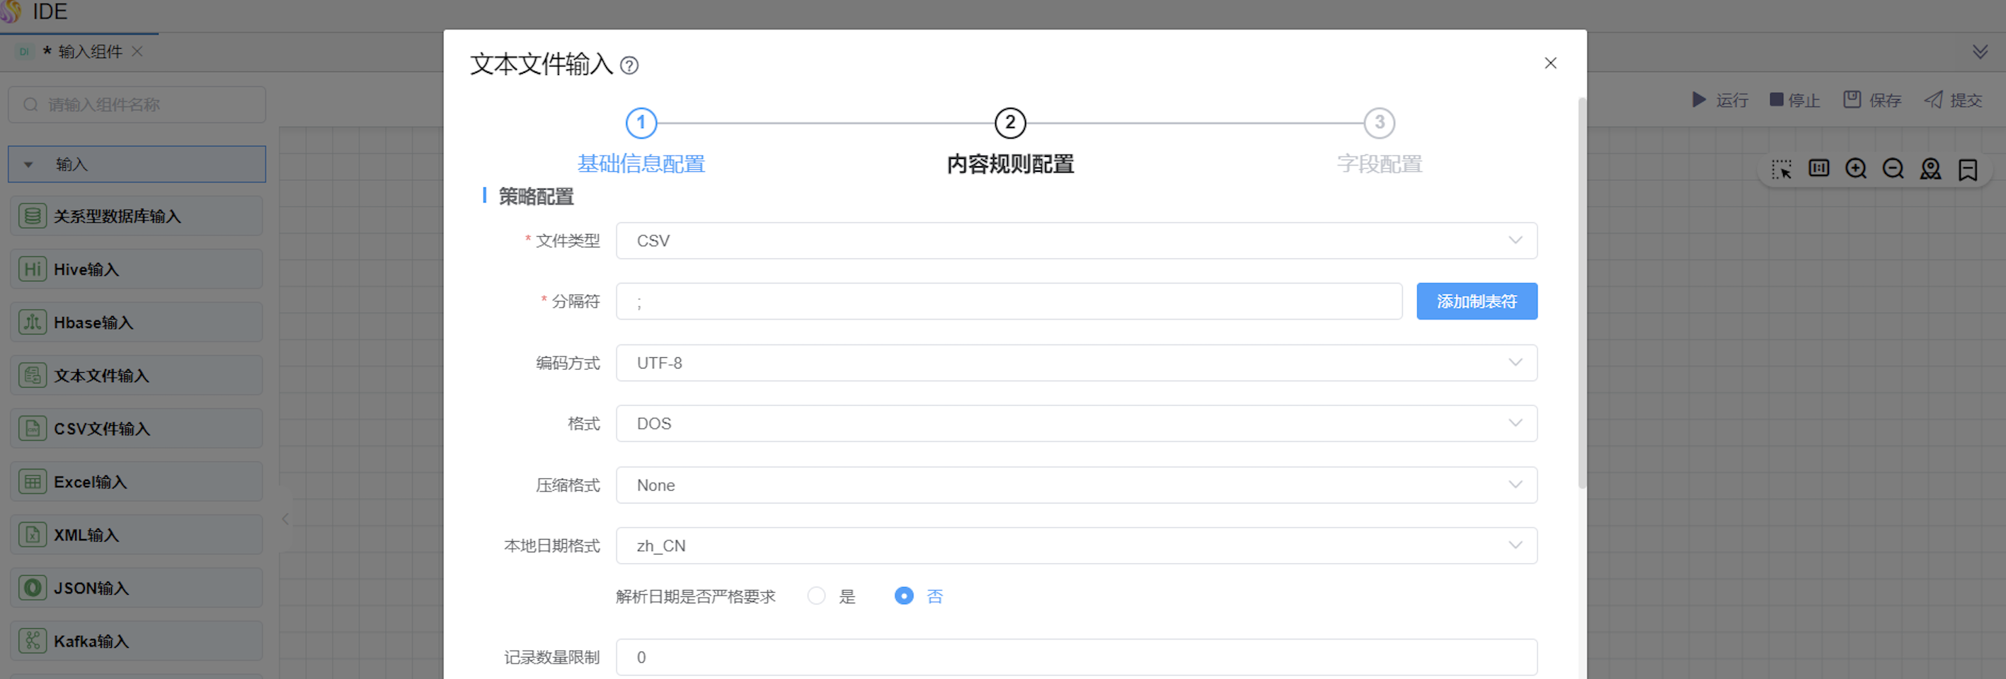This screenshot has height=679, width=2006.
Task: Click the 分隔符 input field
Action: click(1009, 302)
